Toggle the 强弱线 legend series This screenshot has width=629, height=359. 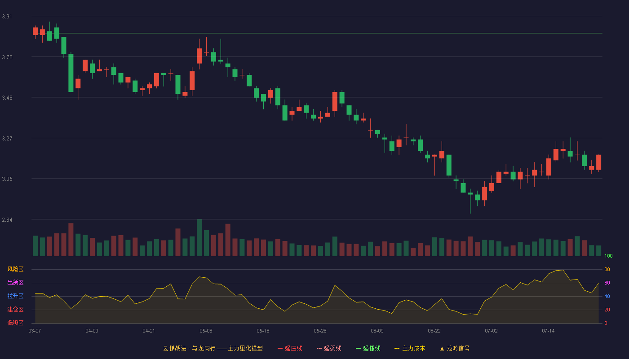coord(329,348)
